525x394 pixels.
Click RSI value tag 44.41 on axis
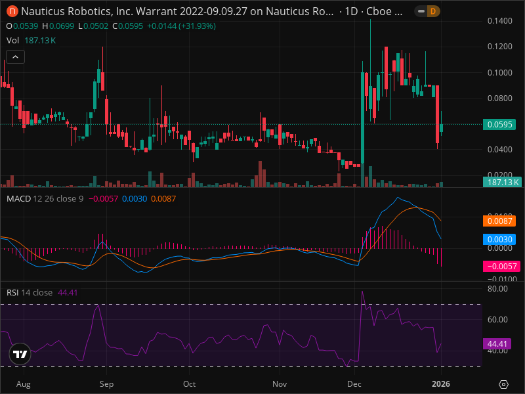click(497, 343)
